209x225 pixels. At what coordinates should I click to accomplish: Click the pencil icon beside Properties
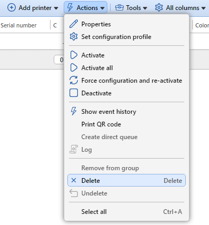tap(74, 24)
